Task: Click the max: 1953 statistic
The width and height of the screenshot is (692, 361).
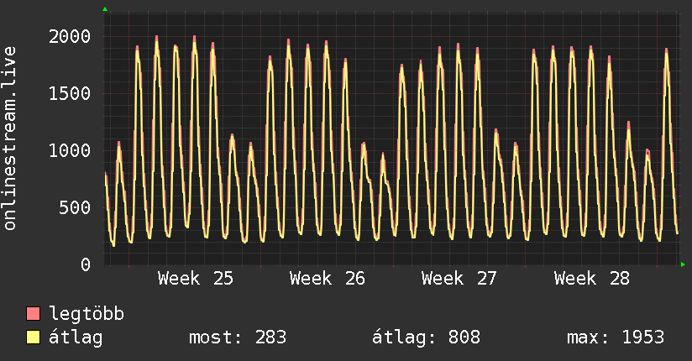Action: (x=616, y=337)
